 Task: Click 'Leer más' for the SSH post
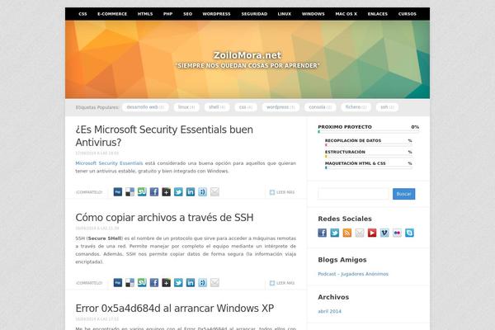coord(282,283)
